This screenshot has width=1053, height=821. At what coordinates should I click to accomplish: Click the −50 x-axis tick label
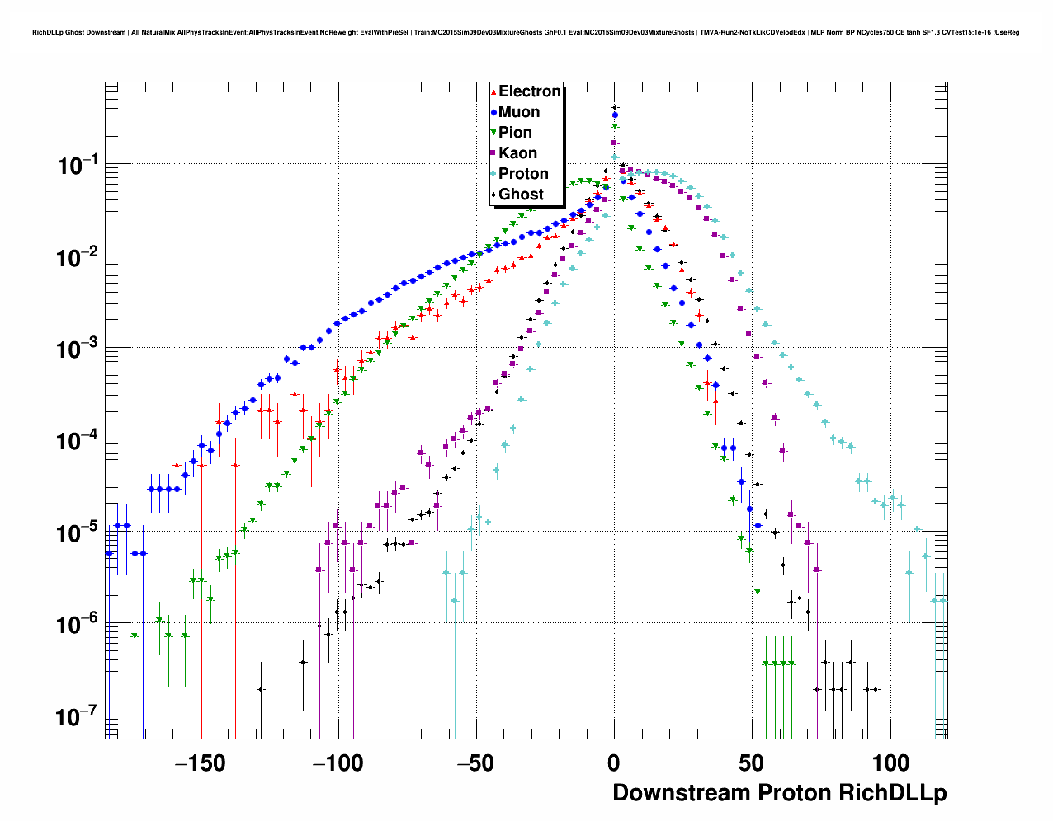475,763
